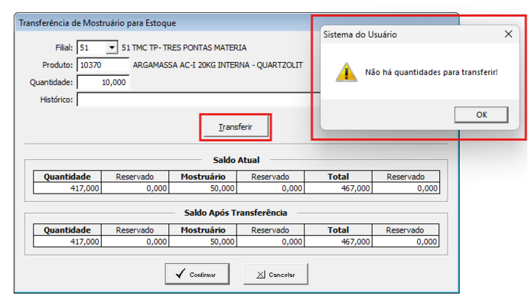Open the Filial dropdown arrow
This screenshot has height=300, width=528.
(x=112, y=47)
